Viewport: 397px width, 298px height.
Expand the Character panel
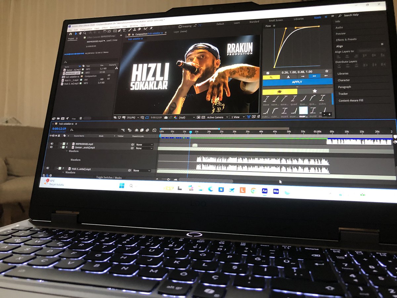click(x=344, y=80)
